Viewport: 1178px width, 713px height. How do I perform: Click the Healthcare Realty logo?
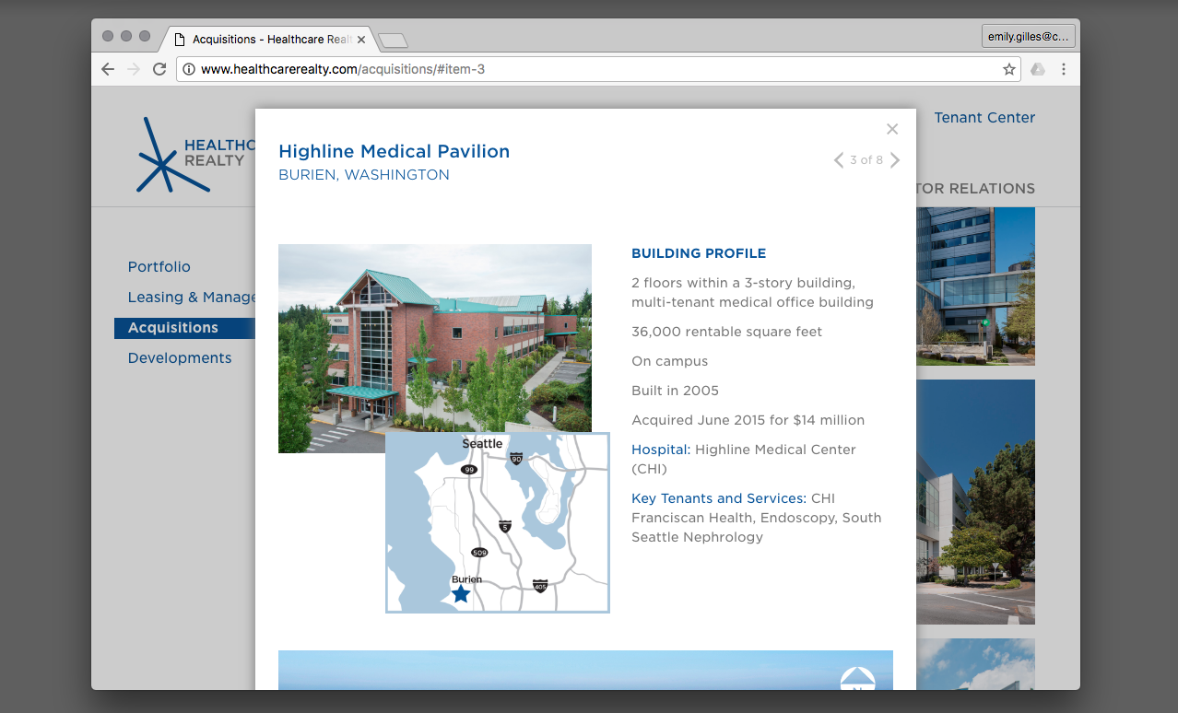[195, 154]
